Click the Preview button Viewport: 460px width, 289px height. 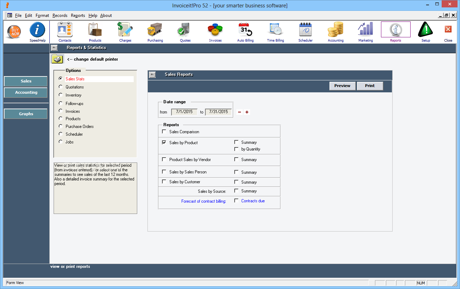point(342,86)
